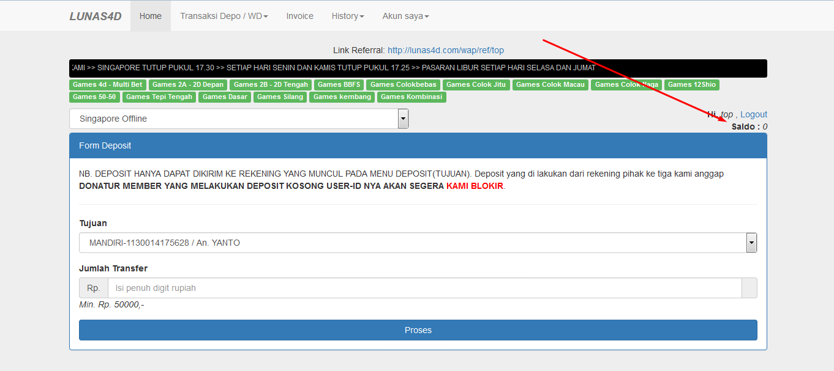Screen dimensions: 834x371
Task: Select Games 4d - Multi Bet
Action: point(107,85)
